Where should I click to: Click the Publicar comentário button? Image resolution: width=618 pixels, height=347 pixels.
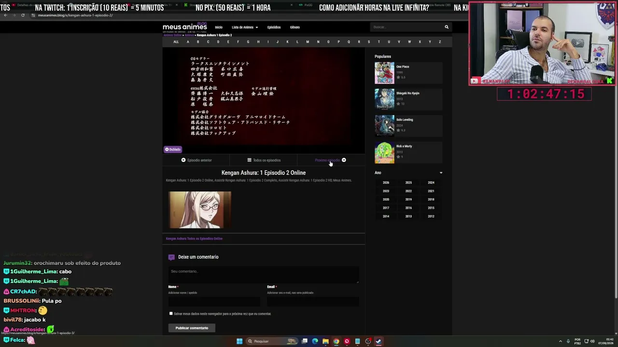[192, 328]
